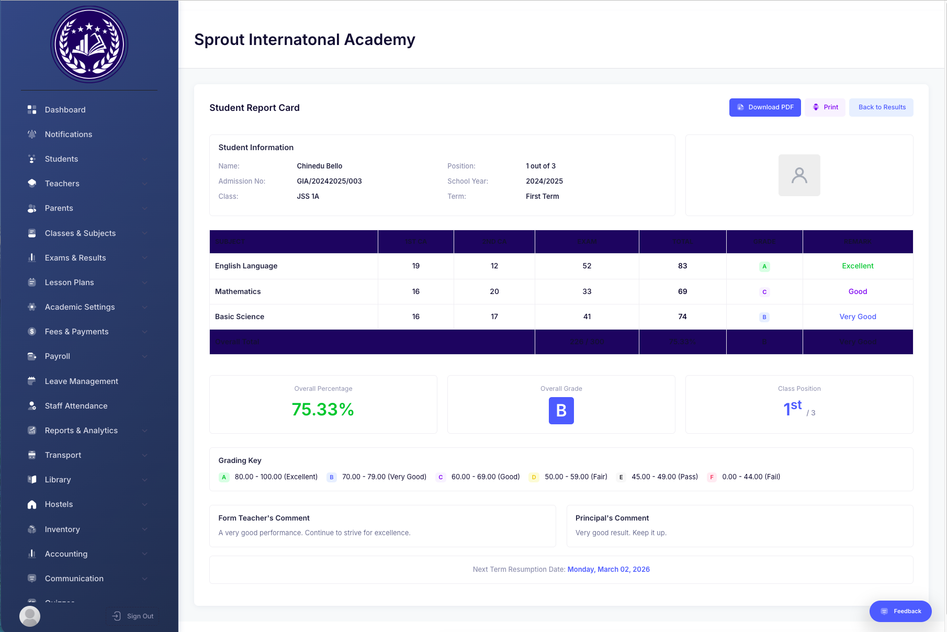Viewport: 947px width, 632px height.
Task: Expand the Students submenu chevron
Action: tap(144, 159)
